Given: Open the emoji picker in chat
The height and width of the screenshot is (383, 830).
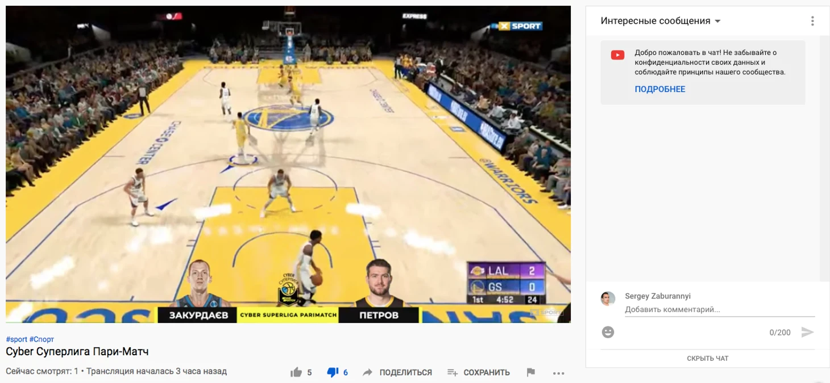Looking at the screenshot, I should (x=608, y=332).
